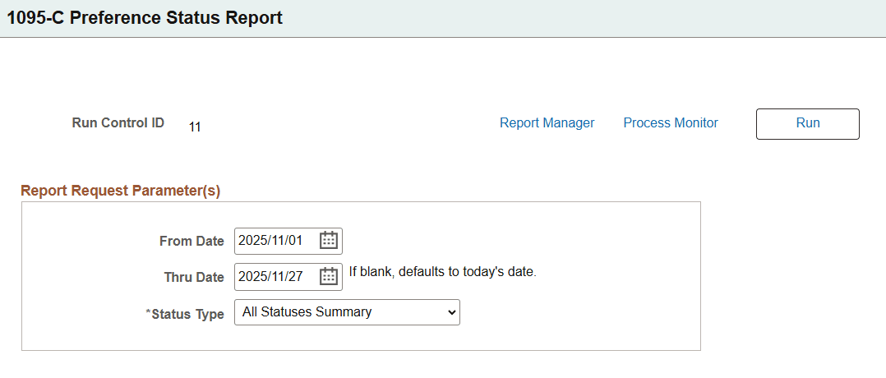886x378 pixels.
Task: Click the Run button
Action: point(807,124)
